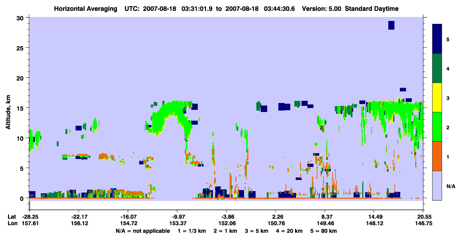Click the end time 03:44:30.6
470x241 pixels.
coord(279,9)
